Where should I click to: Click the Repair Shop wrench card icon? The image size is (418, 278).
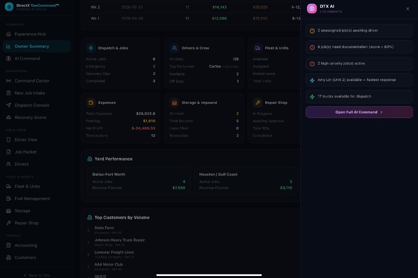[258, 103]
